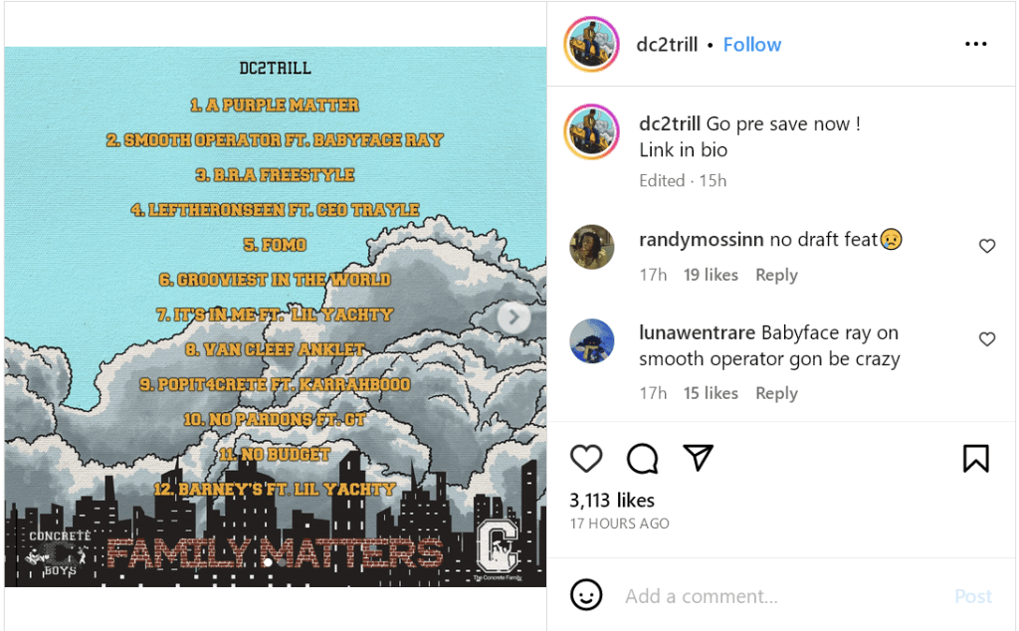The height and width of the screenshot is (631, 1019).
Task: Go to next carousel image arrow
Action: 513,317
